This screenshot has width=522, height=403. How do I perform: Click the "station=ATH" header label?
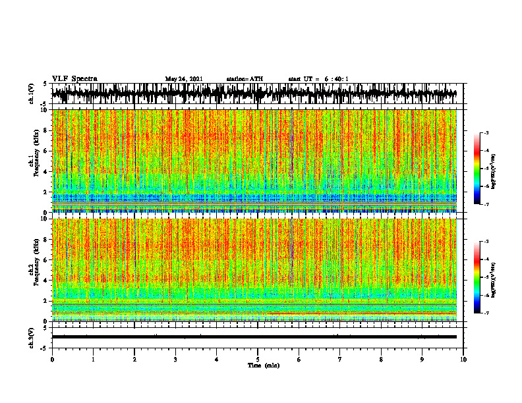point(245,79)
